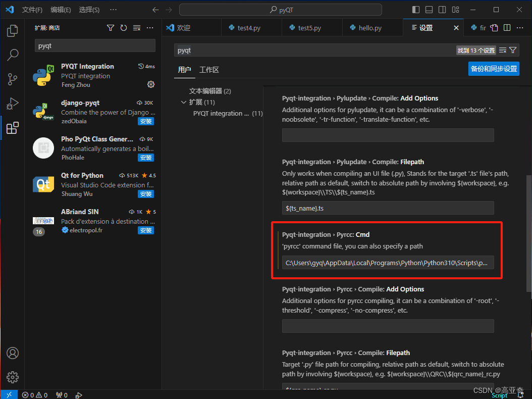Open the Extensions view in the activity bar
Screen dimensions: 532x399
(x=12, y=128)
